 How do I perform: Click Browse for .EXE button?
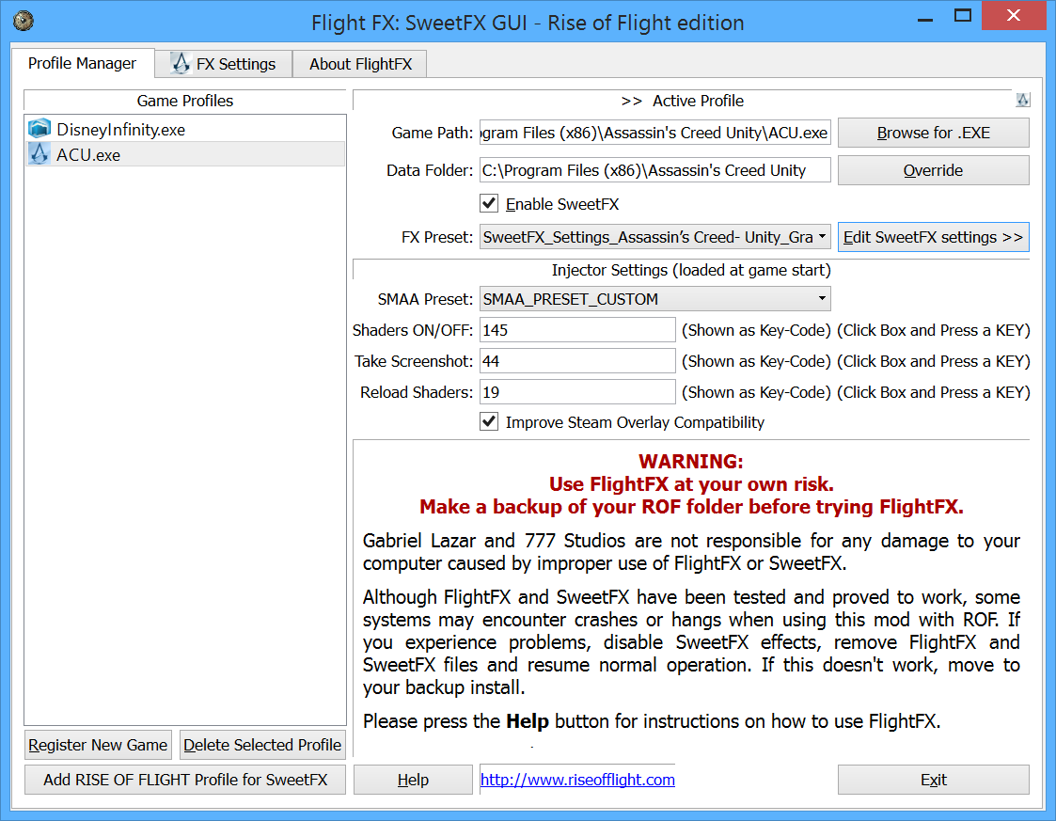point(934,133)
